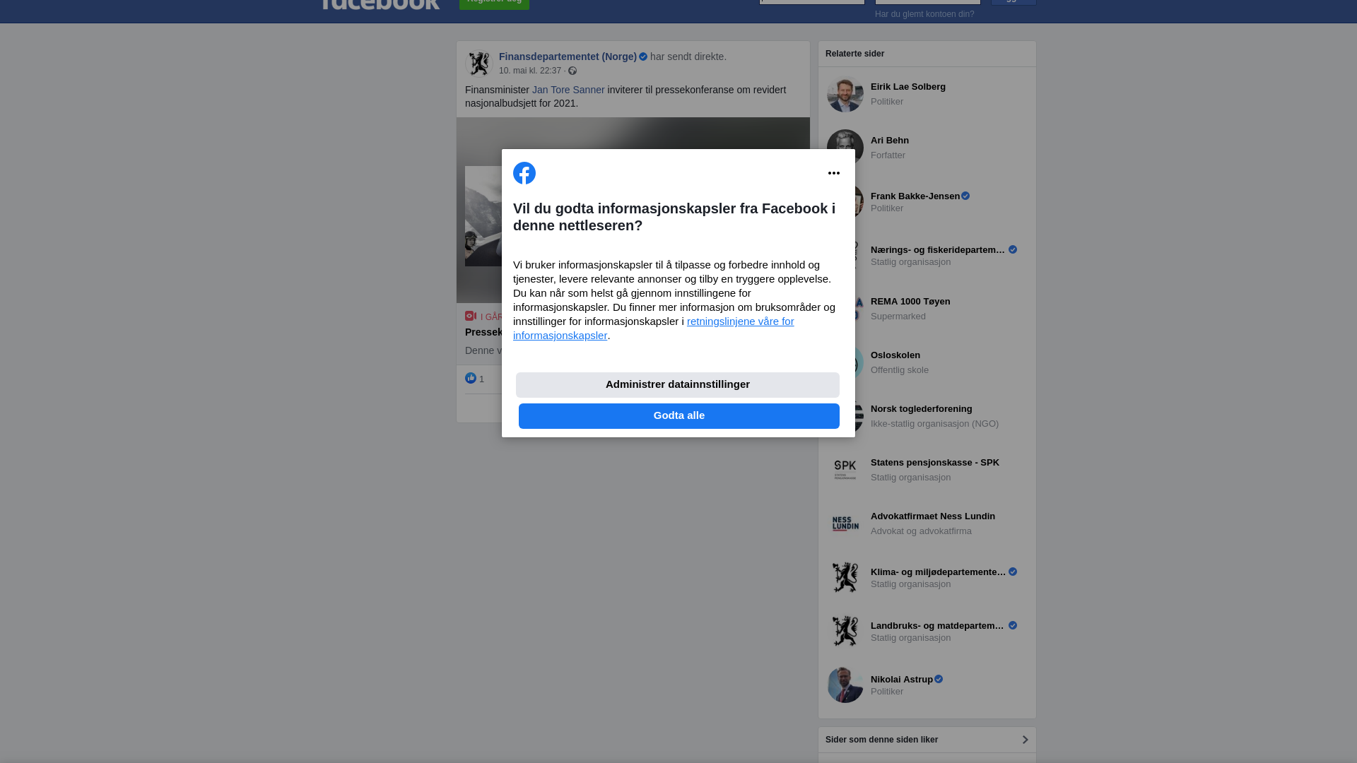This screenshot has height=763, width=1357.
Task: Open Sider som denne siden liker heading
Action: [881, 740]
